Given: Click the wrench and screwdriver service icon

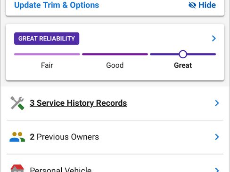Looking at the screenshot, I should coord(17,103).
